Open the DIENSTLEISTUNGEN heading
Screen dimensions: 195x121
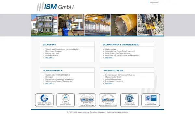[113, 70]
